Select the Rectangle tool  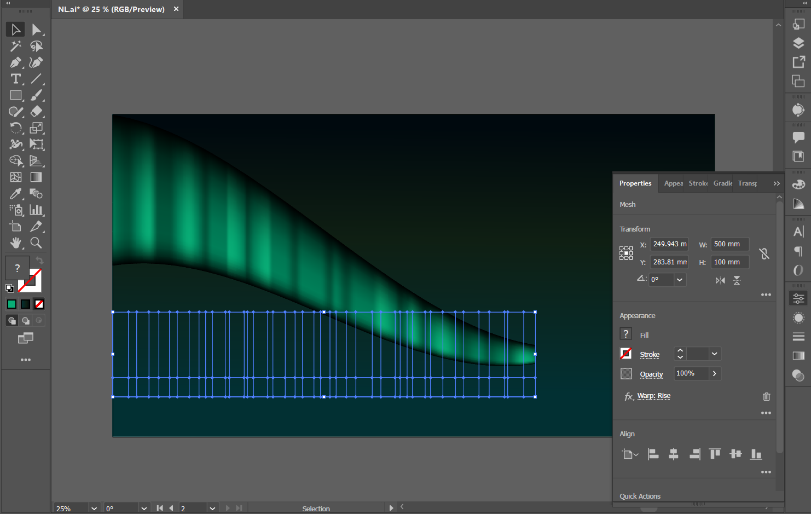tap(15, 95)
